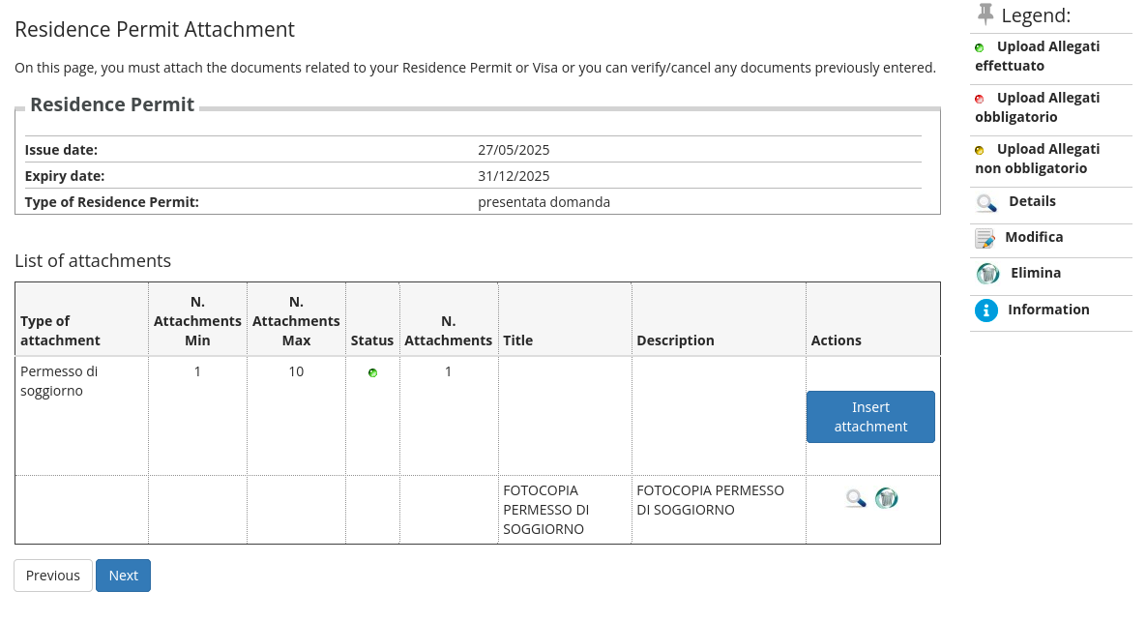Click the Actions column header
The image size is (1147, 621).
pyautogui.click(x=837, y=340)
